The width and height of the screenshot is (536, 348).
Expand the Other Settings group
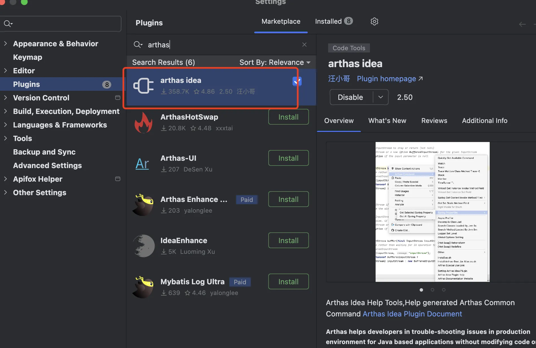[5, 192]
